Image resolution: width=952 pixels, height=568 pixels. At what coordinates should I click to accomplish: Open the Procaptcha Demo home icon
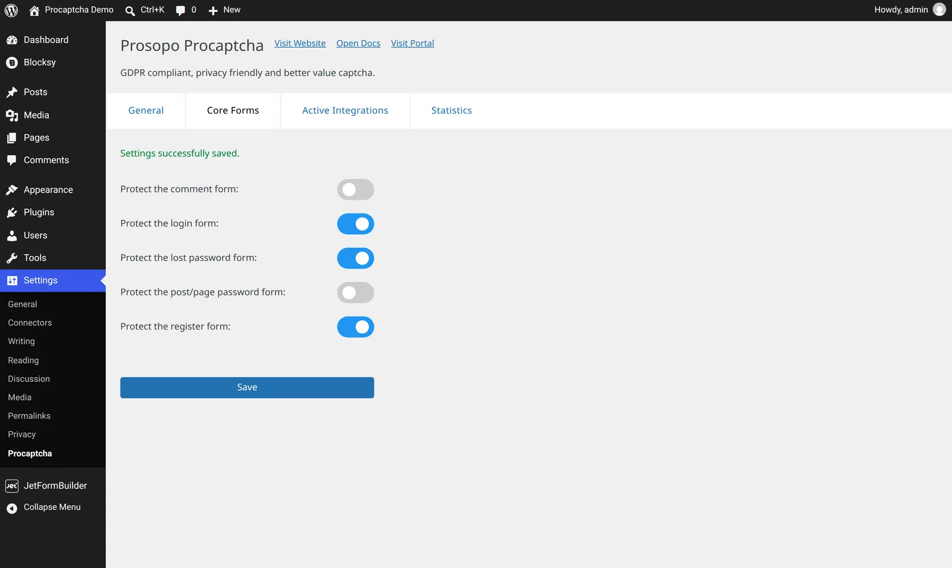(35, 10)
